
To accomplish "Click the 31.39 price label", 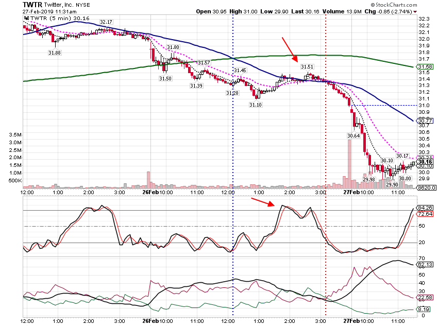I will [196, 85].
